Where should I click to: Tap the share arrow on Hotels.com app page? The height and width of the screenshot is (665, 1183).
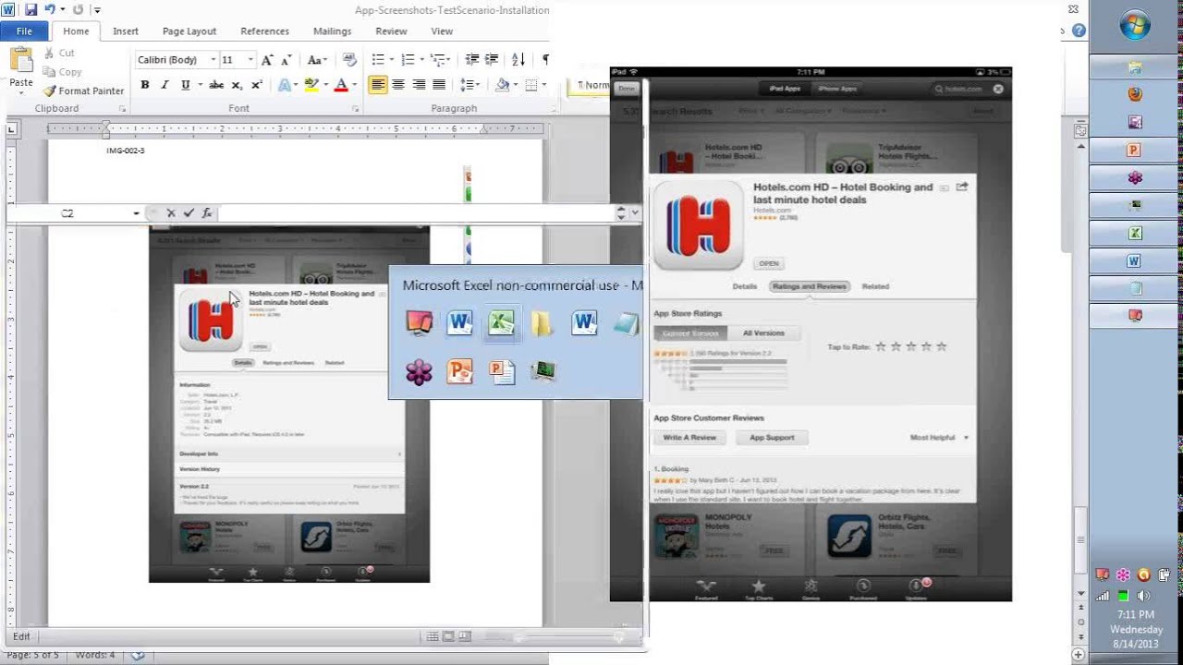coord(962,187)
